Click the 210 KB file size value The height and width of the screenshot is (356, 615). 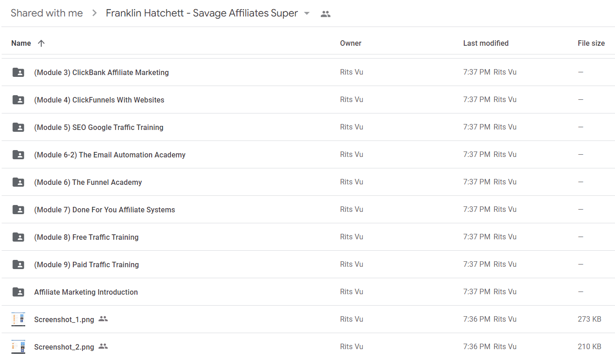pyautogui.click(x=589, y=346)
